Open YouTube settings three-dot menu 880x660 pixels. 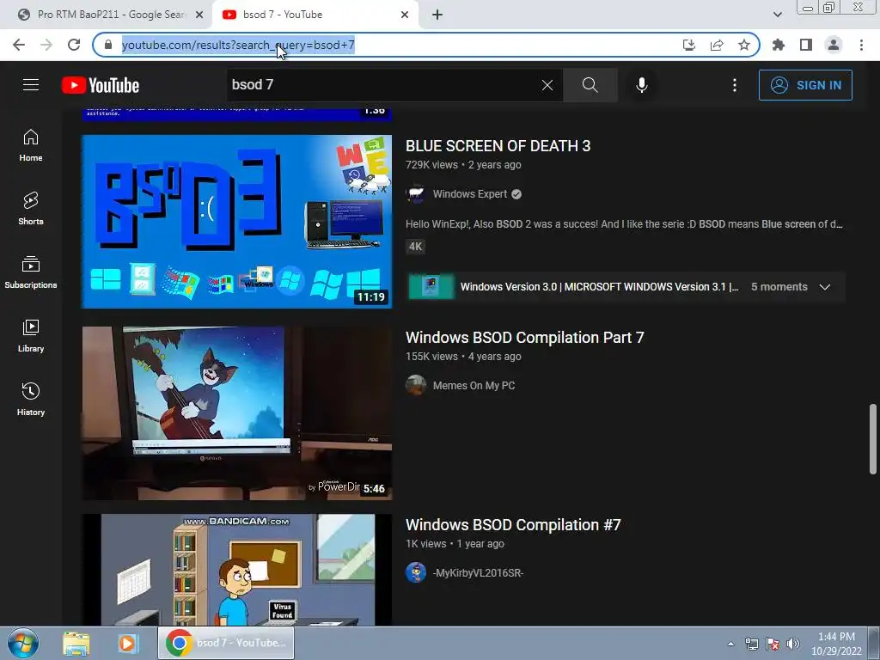[x=734, y=85]
